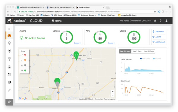This screenshot has height=112, width=178.
Task: Select Last 24 Hours tab
Action: (x=125, y=51)
